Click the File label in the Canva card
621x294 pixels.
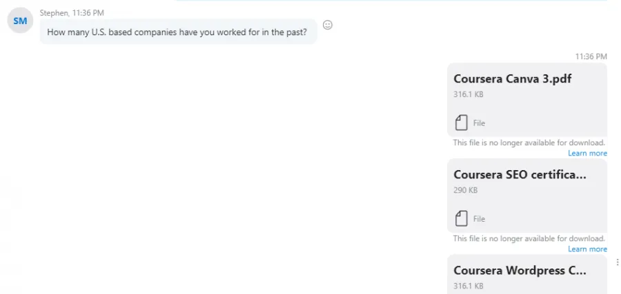click(479, 123)
